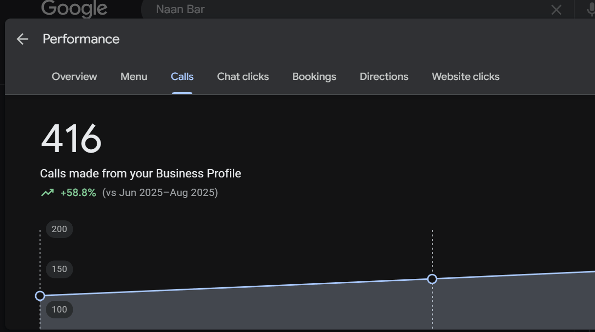Start voice search with the microphone icon
The width and height of the screenshot is (595, 332).
coord(590,9)
